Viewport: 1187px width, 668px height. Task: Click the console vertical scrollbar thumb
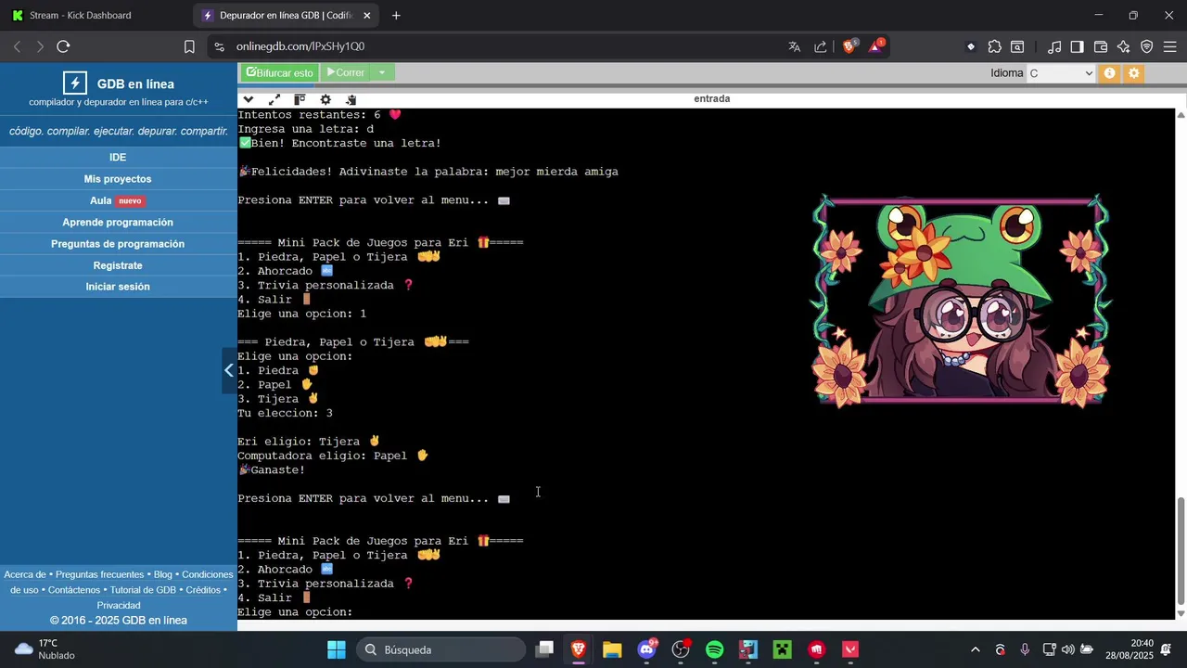click(1181, 551)
